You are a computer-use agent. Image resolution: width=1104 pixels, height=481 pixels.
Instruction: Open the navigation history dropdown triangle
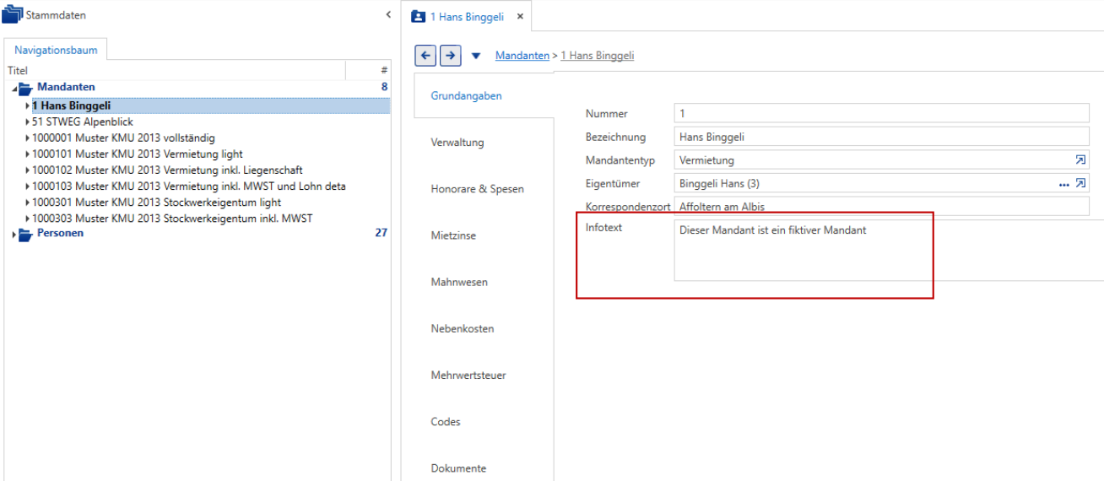click(x=475, y=57)
